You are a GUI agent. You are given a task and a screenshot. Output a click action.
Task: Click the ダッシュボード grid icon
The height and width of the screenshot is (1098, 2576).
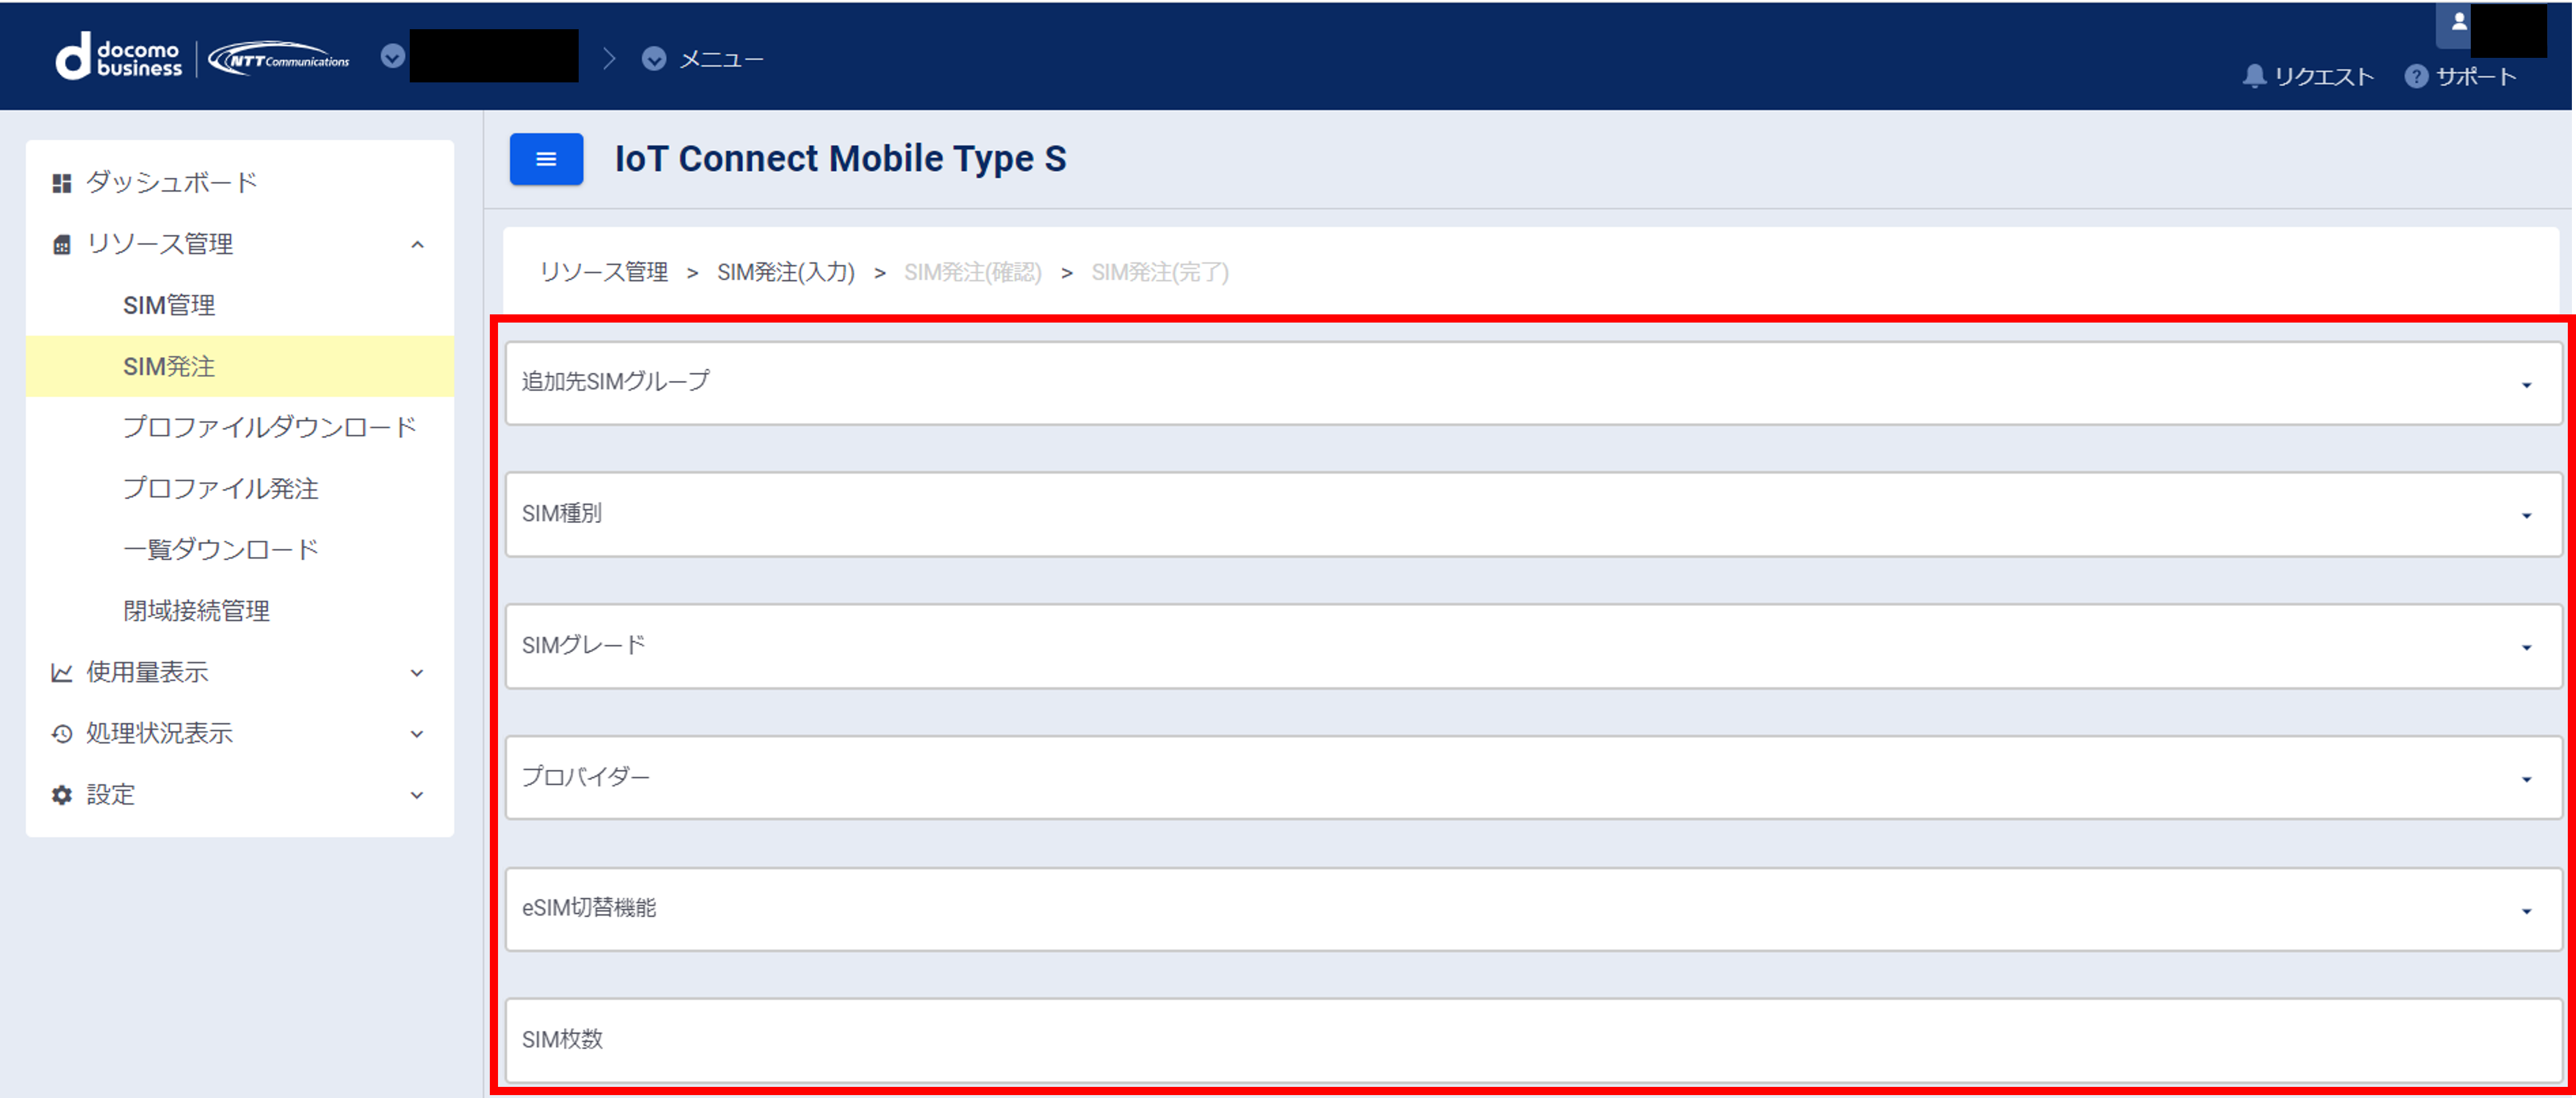click(62, 183)
